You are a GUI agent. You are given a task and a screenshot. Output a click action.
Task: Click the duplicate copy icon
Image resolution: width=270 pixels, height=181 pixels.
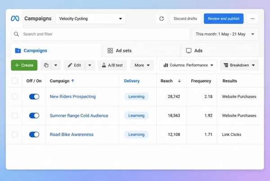[46, 65]
